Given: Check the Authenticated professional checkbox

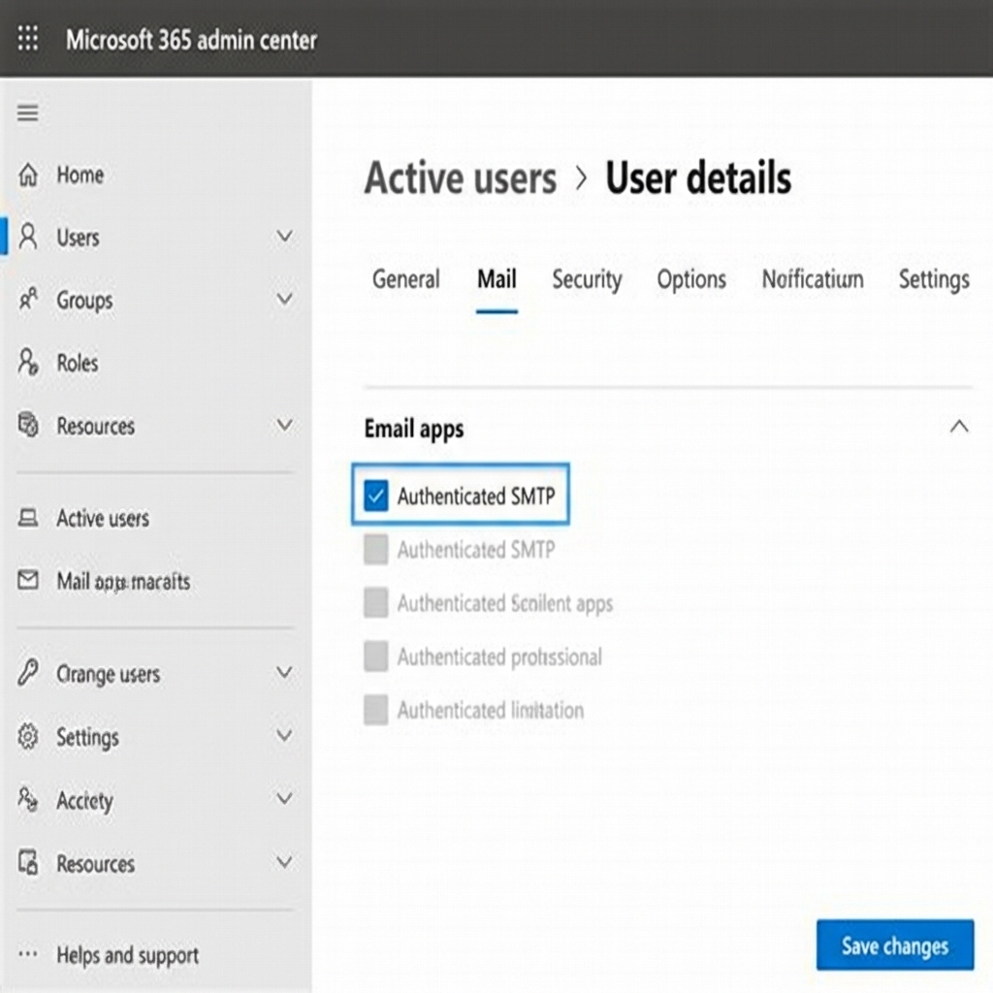Looking at the screenshot, I should tap(375, 657).
